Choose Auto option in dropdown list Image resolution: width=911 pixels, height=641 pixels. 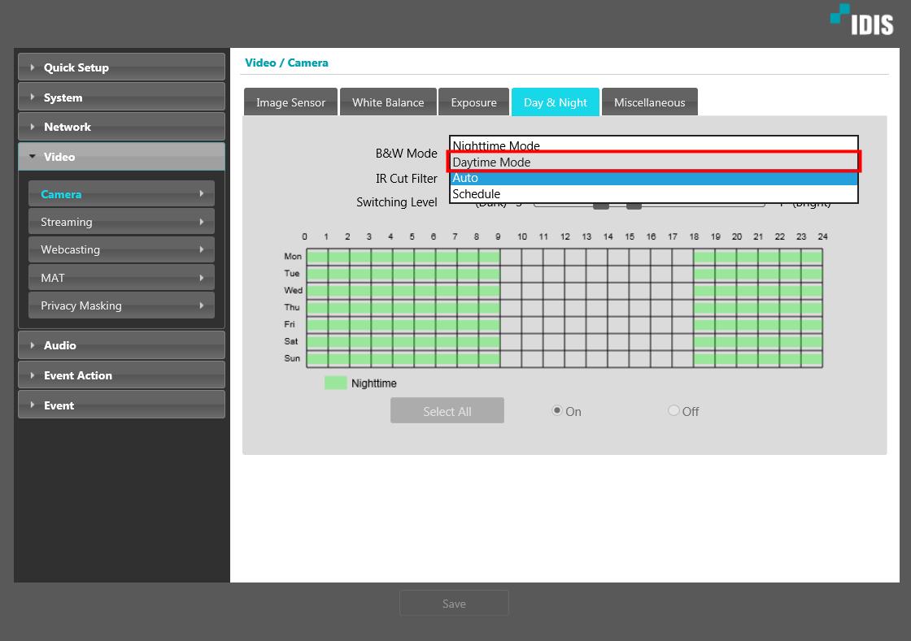pyautogui.click(x=654, y=178)
